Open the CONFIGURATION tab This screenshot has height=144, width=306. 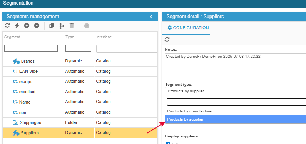point(188,28)
